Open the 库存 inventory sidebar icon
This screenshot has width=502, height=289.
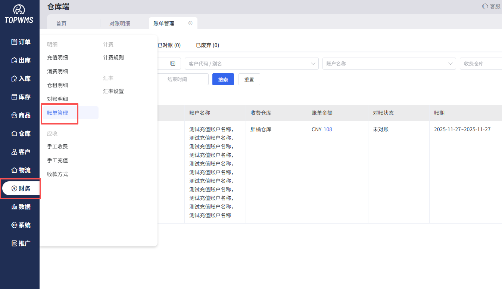coord(15,97)
